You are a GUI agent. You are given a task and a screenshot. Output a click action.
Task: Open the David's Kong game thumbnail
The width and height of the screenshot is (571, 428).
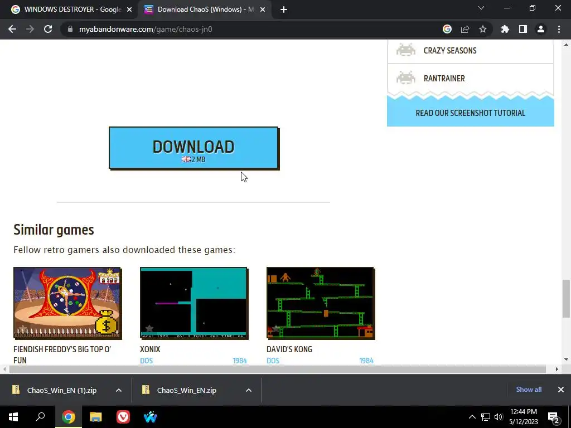321,303
